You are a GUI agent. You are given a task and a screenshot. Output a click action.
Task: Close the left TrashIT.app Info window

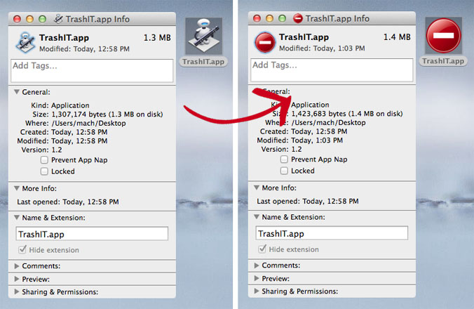[16, 18]
